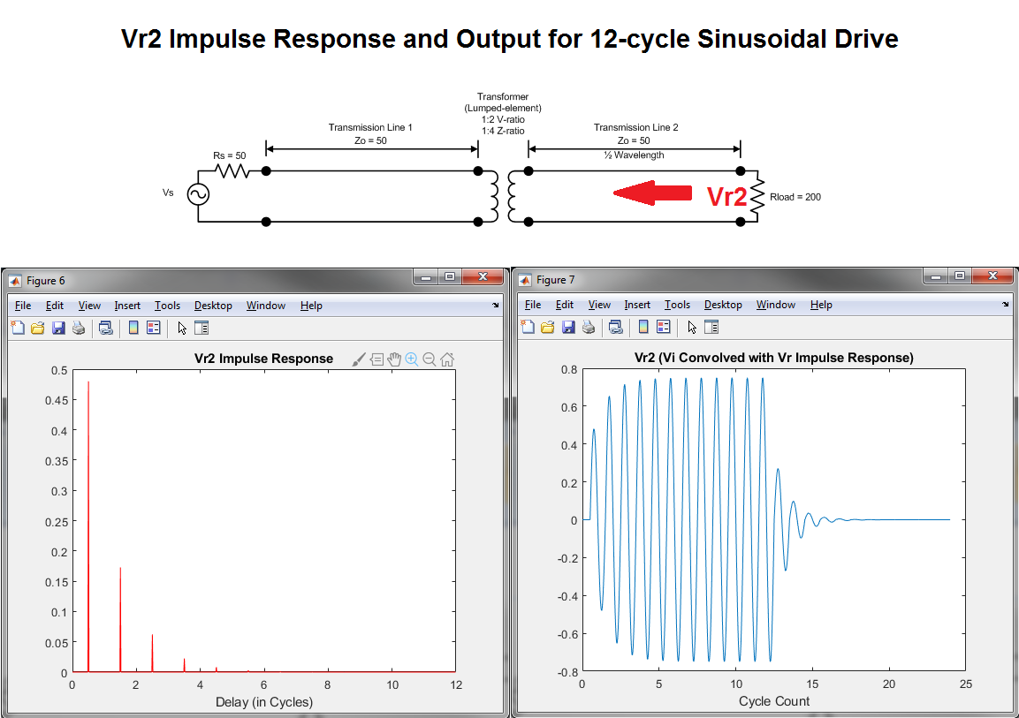
Task: Click Open File icon in Figure 6 toolbar
Action: (38, 329)
